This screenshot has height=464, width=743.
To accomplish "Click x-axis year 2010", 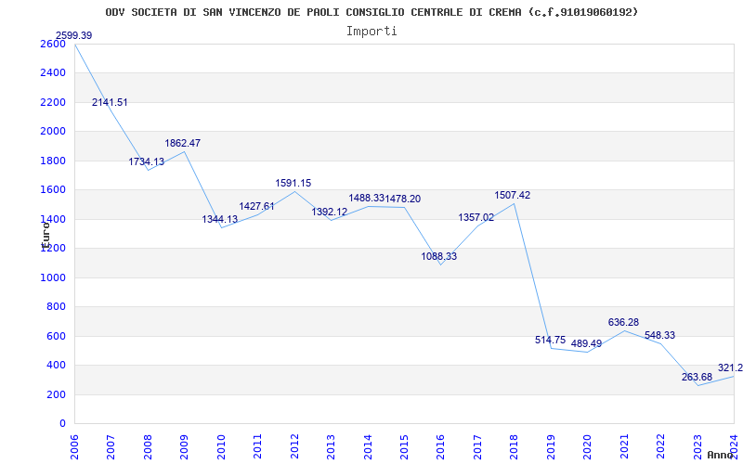I will click(x=221, y=446).
